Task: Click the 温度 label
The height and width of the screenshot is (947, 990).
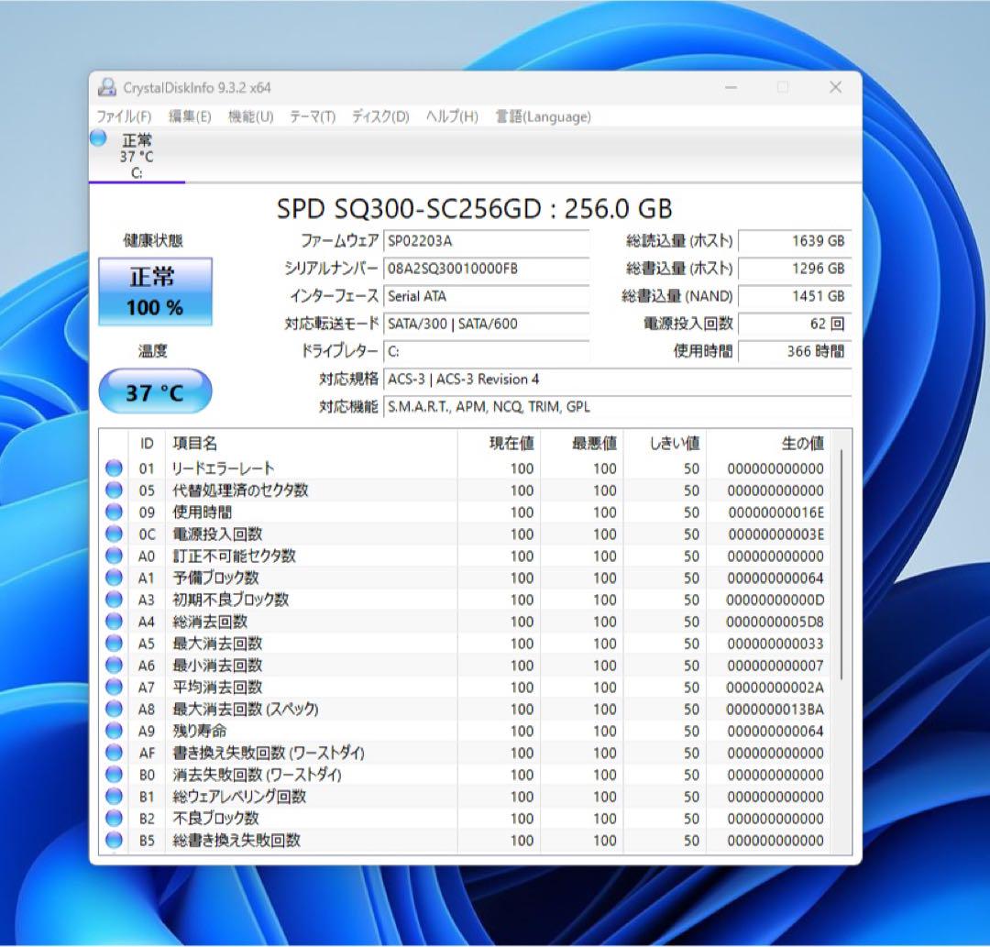Action: pyautogui.click(x=153, y=351)
